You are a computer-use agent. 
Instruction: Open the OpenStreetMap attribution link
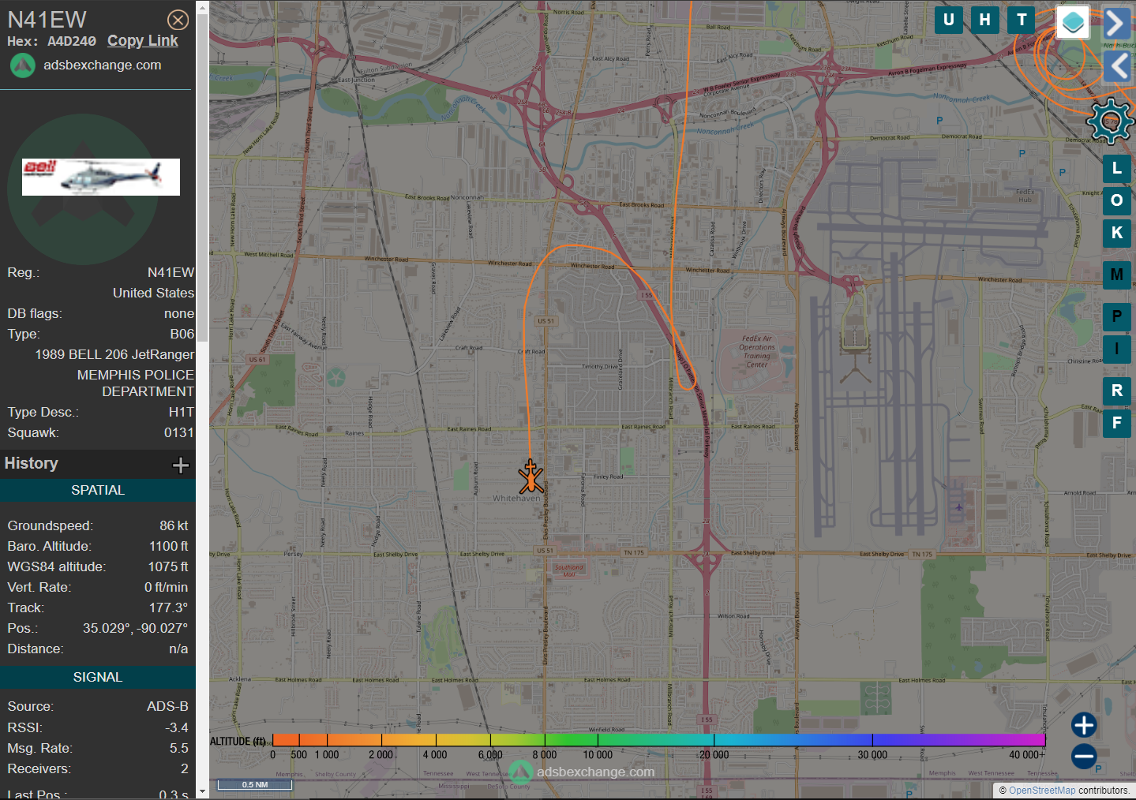[1042, 791]
